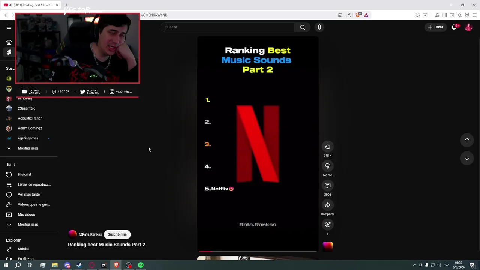The width and height of the screenshot is (480, 270).
Task: Open the taskbar volume control
Action: click(x=438, y=265)
